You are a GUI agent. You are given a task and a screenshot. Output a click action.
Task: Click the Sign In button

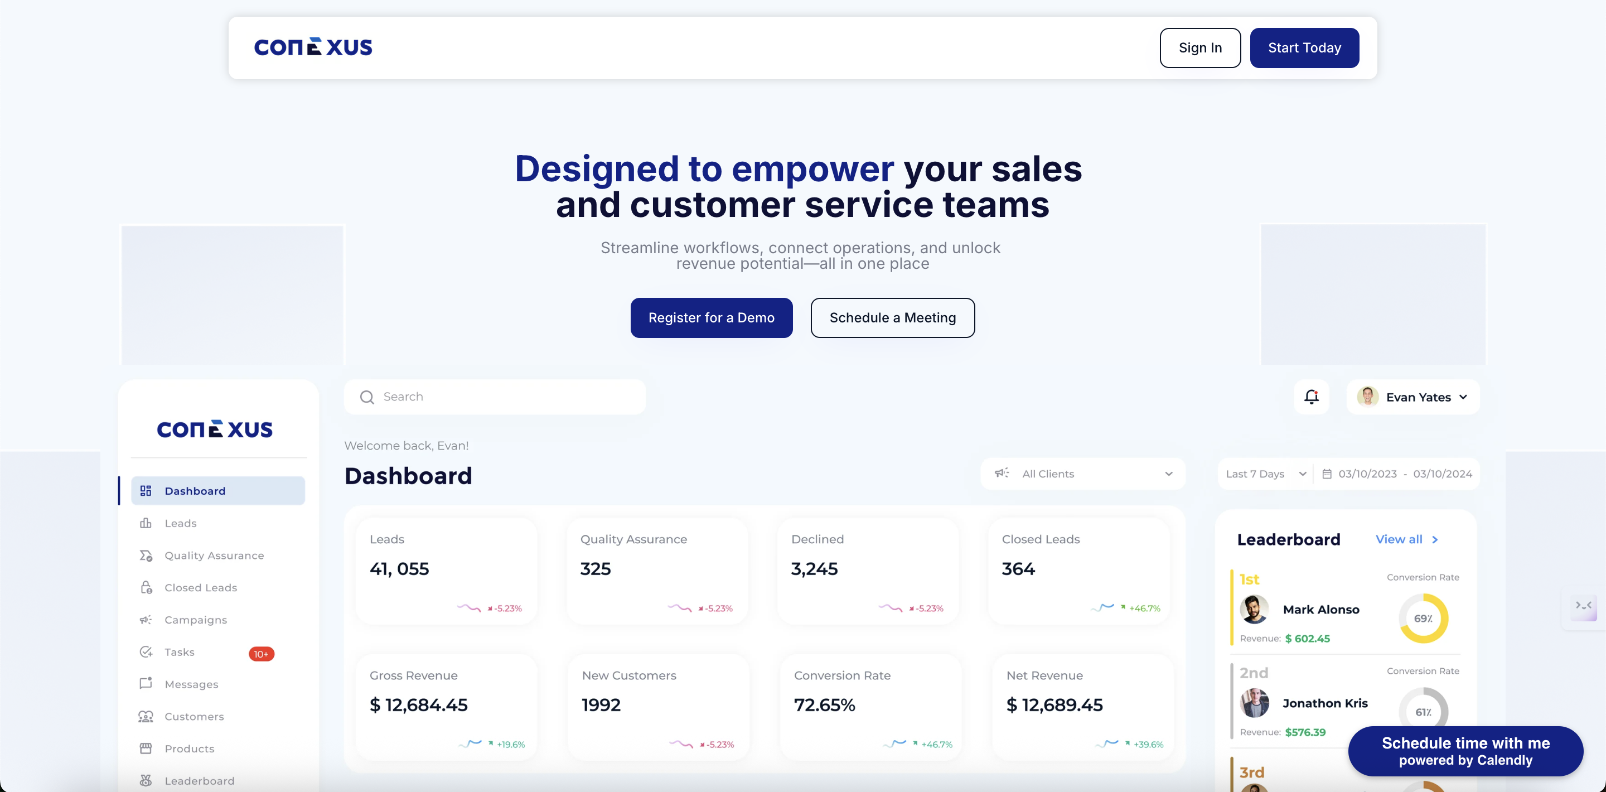coord(1200,48)
